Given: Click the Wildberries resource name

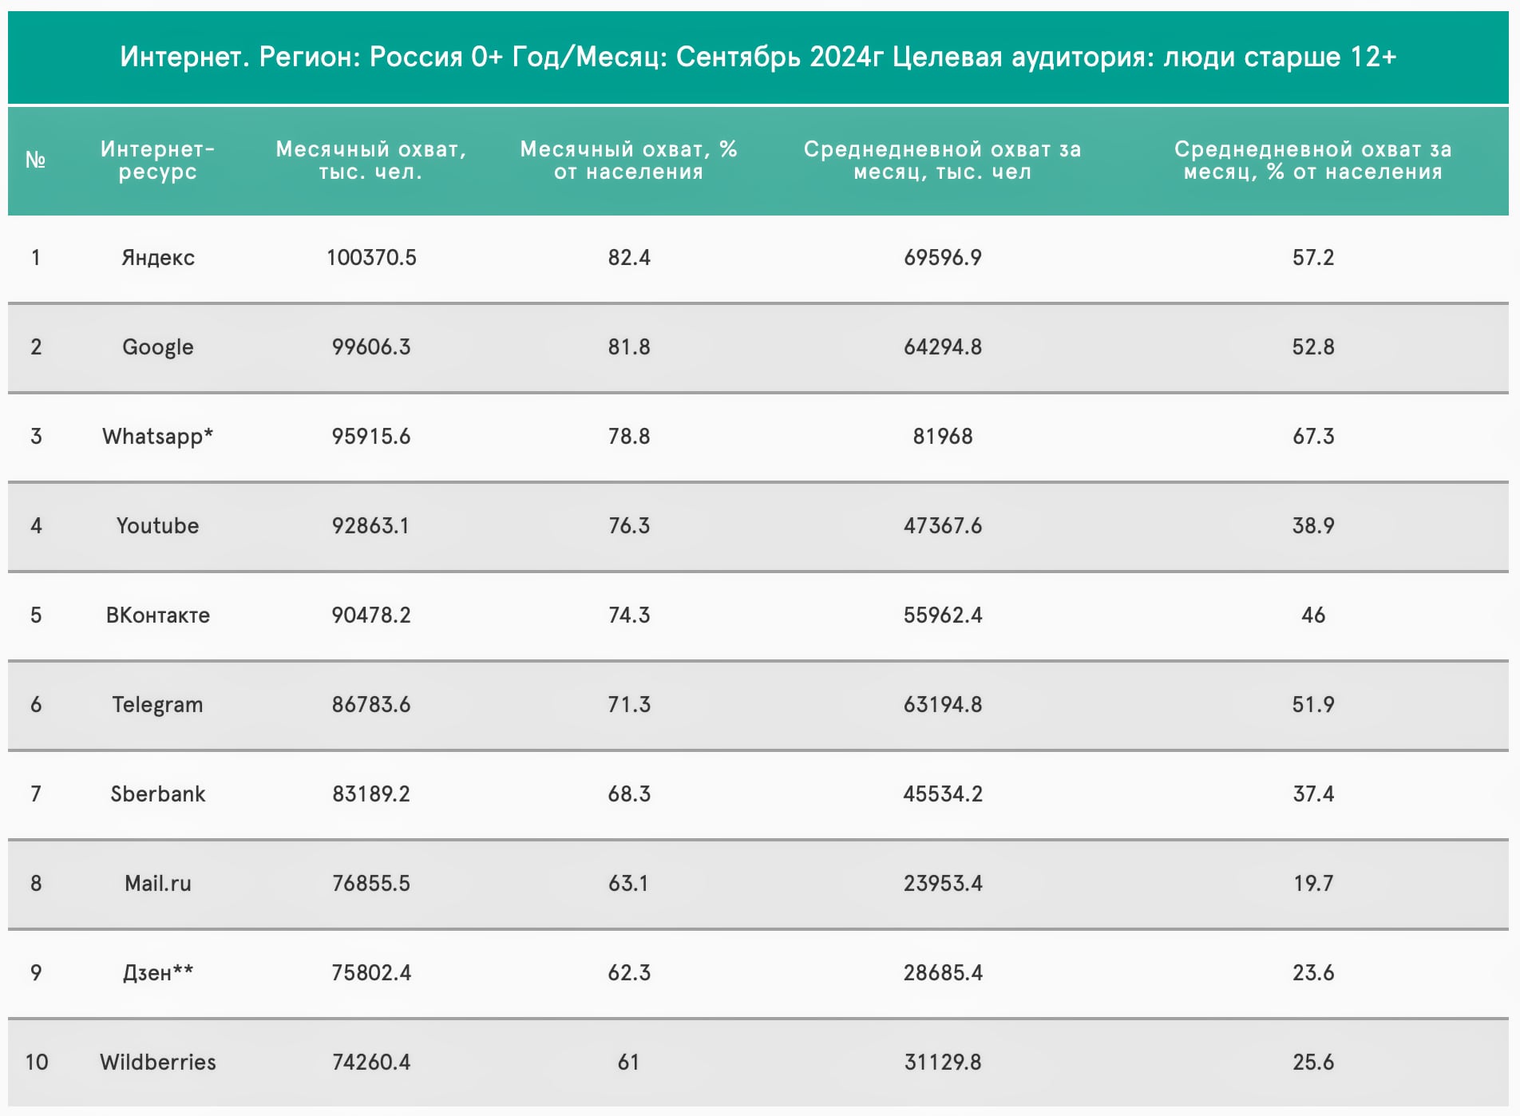Looking at the screenshot, I should (x=157, y=1063).
